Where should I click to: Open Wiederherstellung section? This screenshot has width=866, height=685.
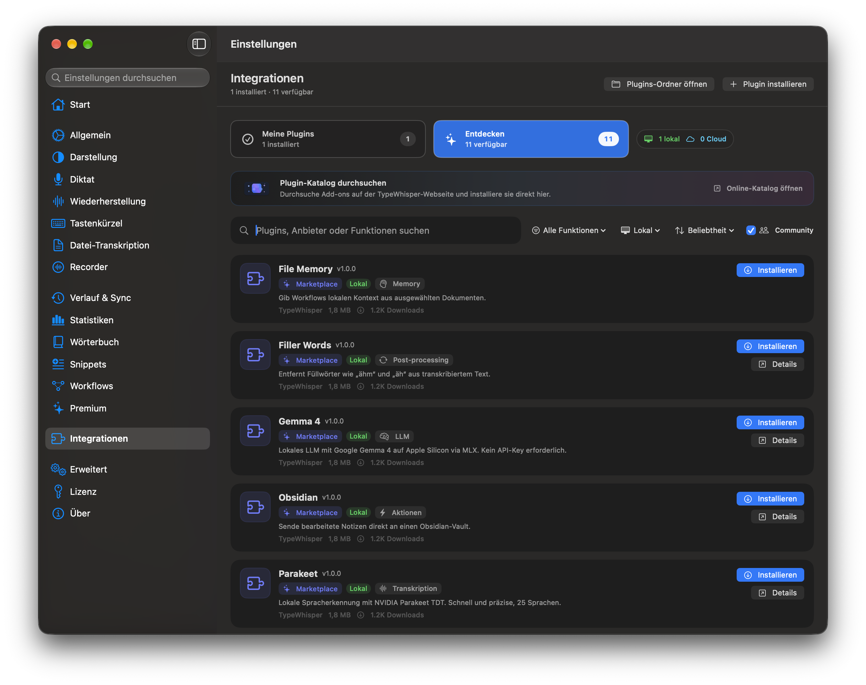pyautogui.click(x=127, y=201)
